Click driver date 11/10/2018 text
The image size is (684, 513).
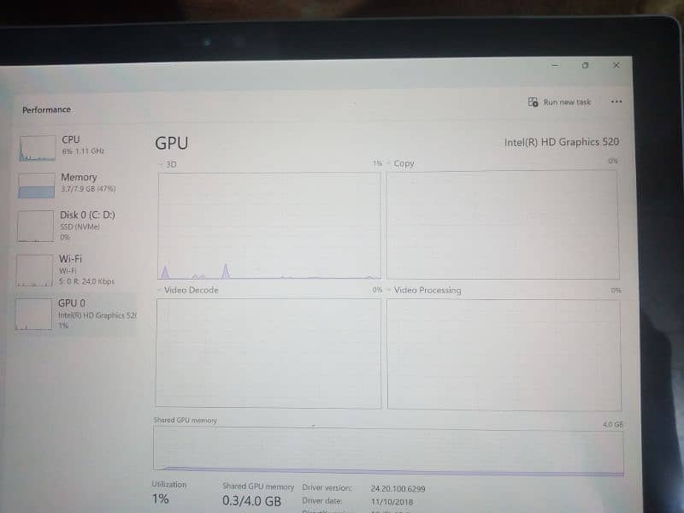coord(392,502)
